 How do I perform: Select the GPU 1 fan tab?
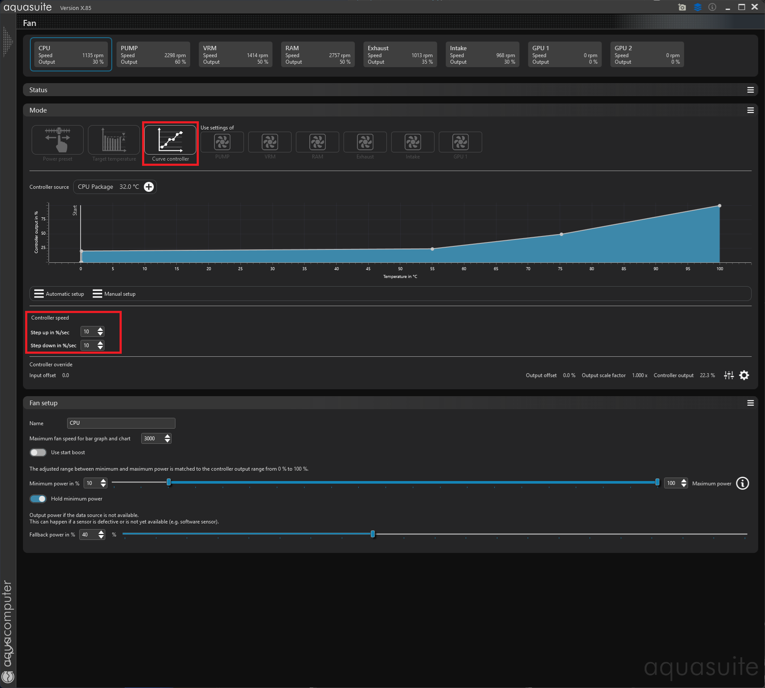564,55
